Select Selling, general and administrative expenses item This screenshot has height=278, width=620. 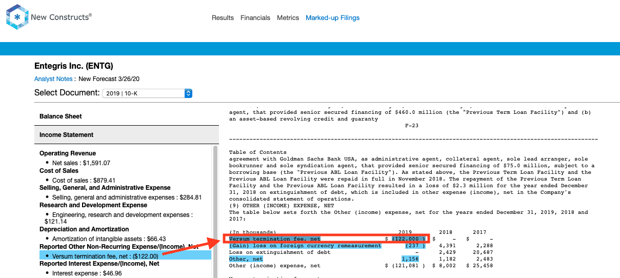pyautogui.click(x=127, y=197)
